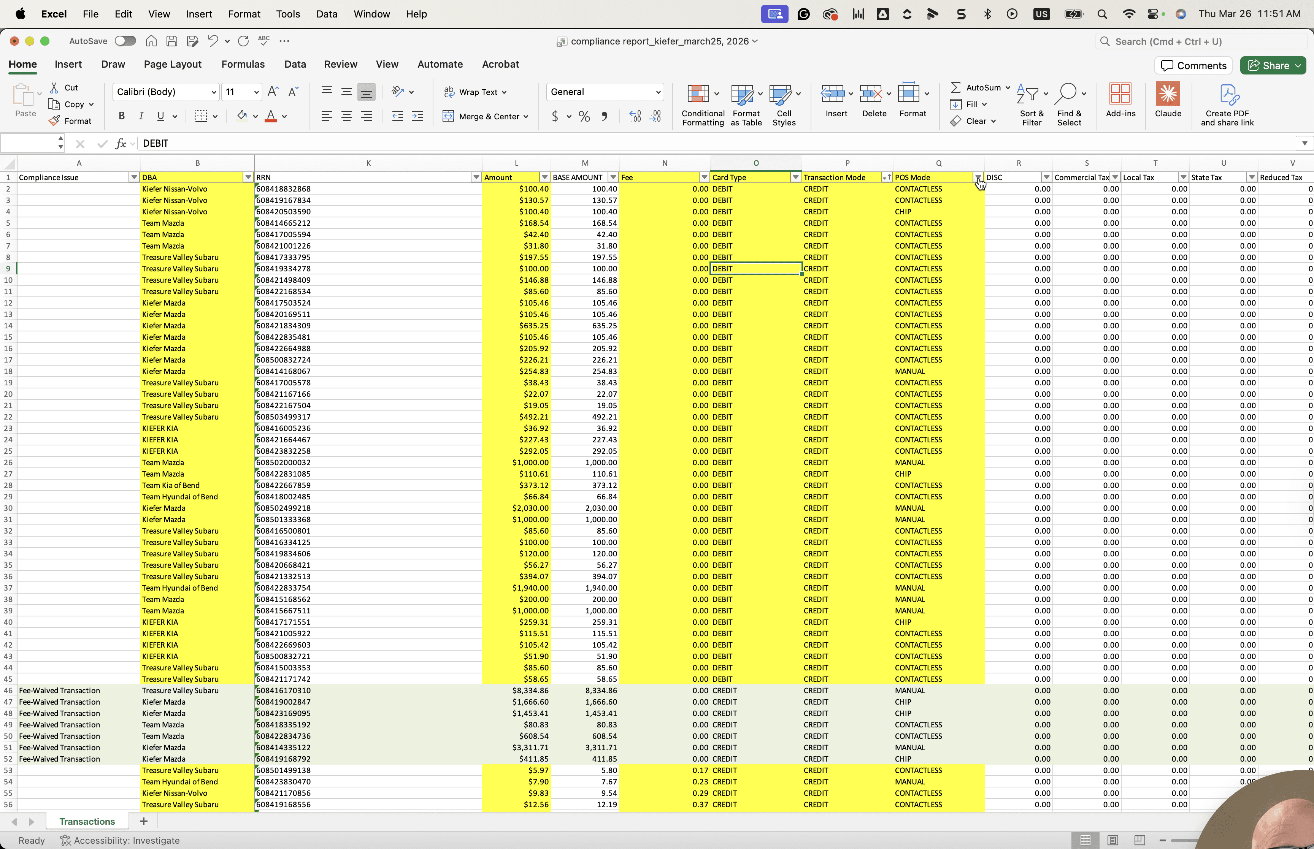Expand the Merge & Center dropdown arrow
The image size is (1314, 849).
tap(525, 116)
